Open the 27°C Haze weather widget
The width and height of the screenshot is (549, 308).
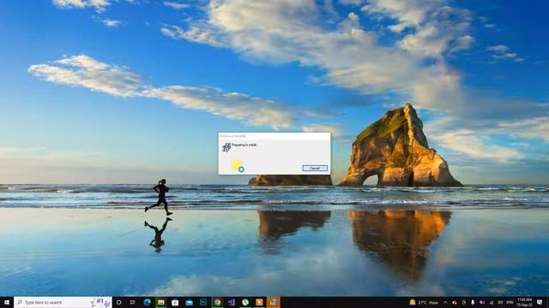click(x=424, y=302)
